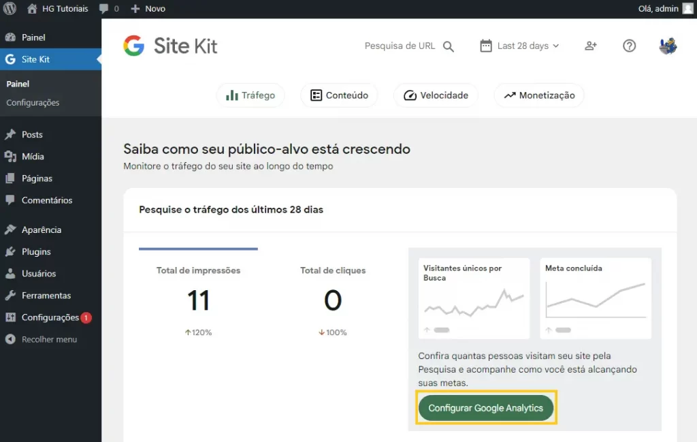Viewport: 697px width, 442px height.
Task: Open the Painel submenu under Site Kit
Action: (18, 84)
